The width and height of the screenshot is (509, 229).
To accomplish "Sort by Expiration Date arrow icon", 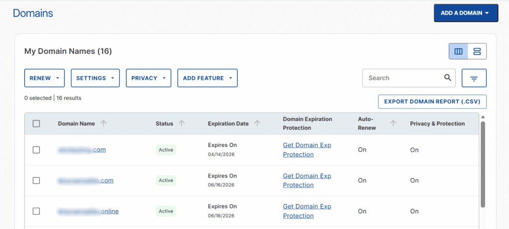I will pyautogui.click(x=257, y=123).
